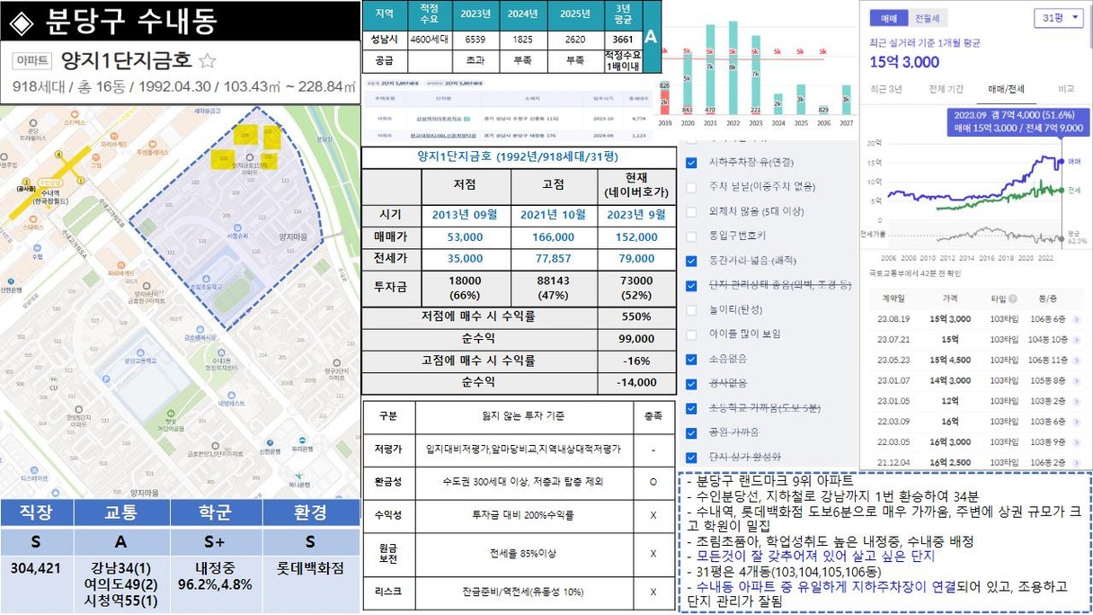Expand the 23.01.05 transaction row arrow
1093x615 pixels.
[1077, 401]
